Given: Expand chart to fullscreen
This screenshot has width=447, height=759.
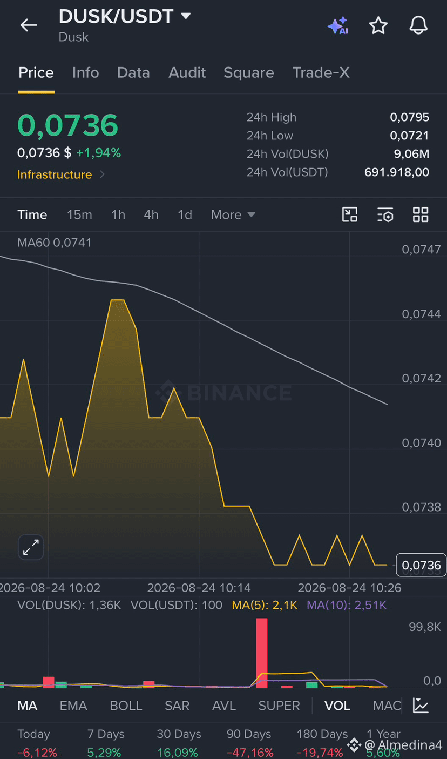Looking at the screenshot, I should [x=31, y=547].
